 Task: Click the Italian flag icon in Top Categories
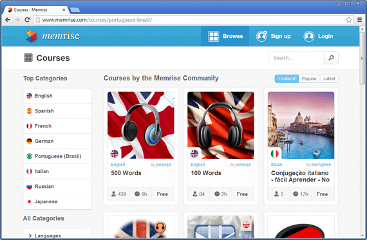29,171
